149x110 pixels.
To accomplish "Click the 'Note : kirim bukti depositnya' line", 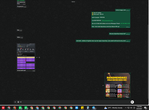I will click(105, 27).
